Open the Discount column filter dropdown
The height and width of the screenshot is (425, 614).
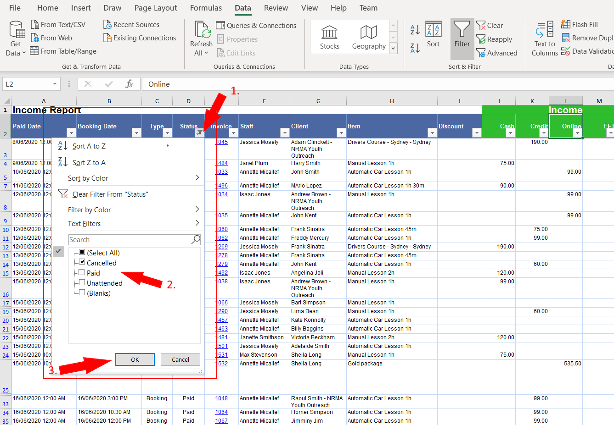[477, 133]
